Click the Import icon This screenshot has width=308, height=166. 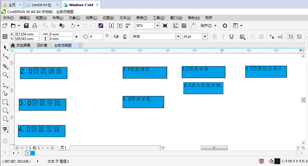tap(111, 25)
